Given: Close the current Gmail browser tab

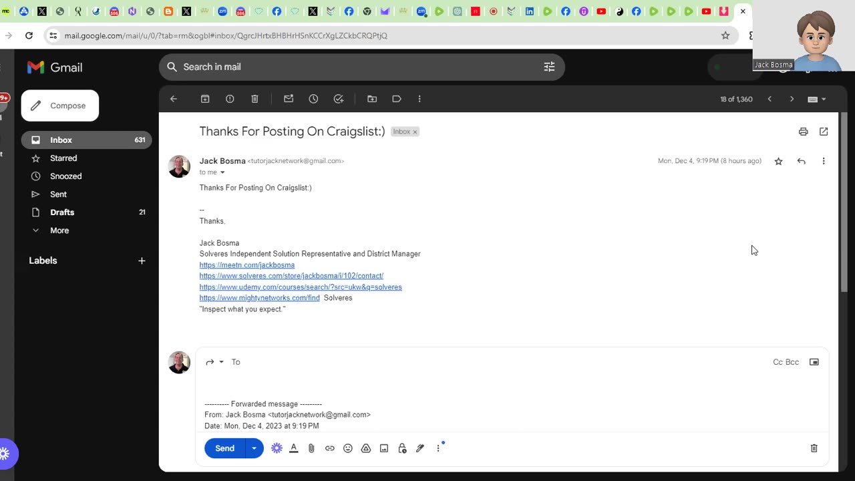Looking at the screenshot, I should (743, 11).
